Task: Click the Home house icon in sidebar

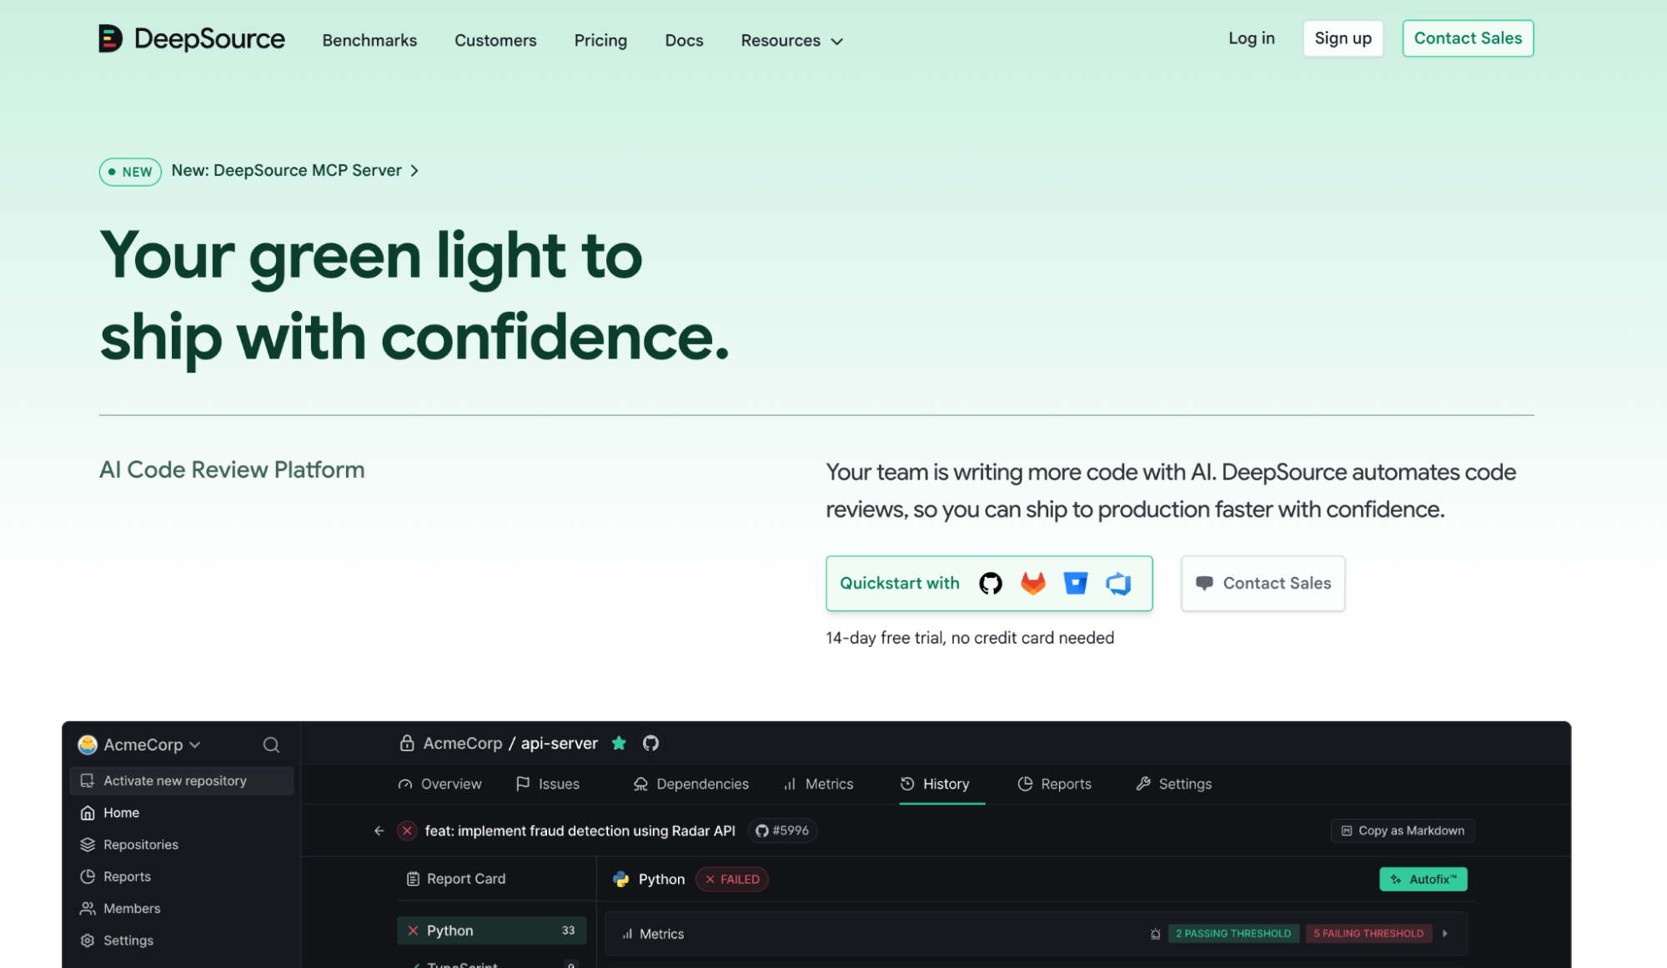Action: pos(88,813)
